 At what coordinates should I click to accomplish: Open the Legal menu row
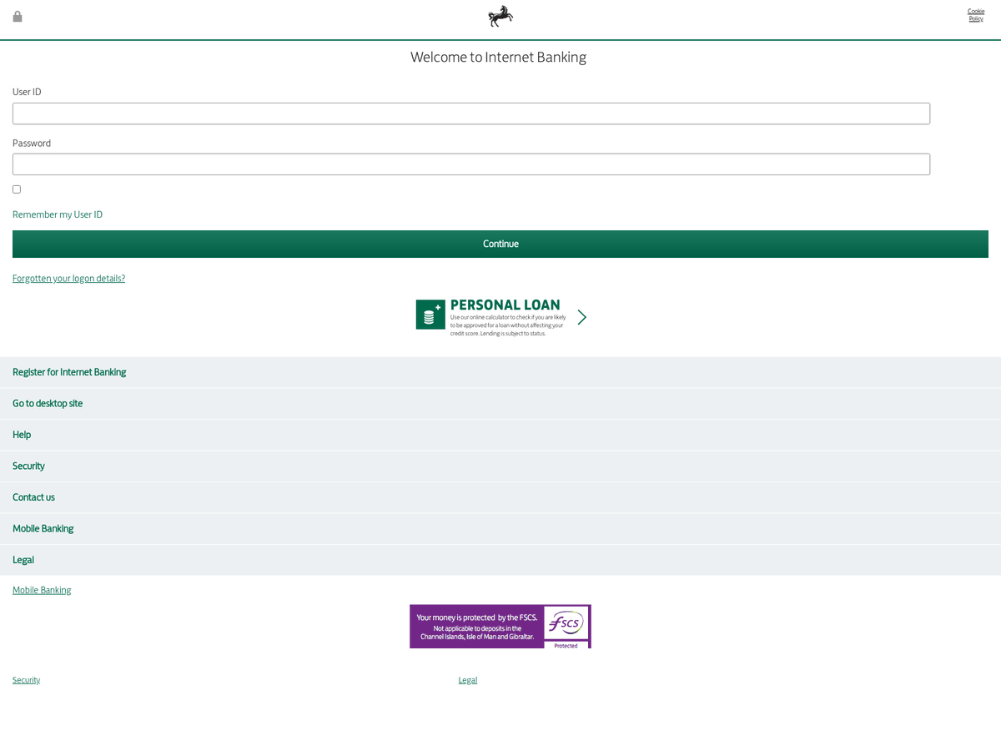(x=500, y=560)
